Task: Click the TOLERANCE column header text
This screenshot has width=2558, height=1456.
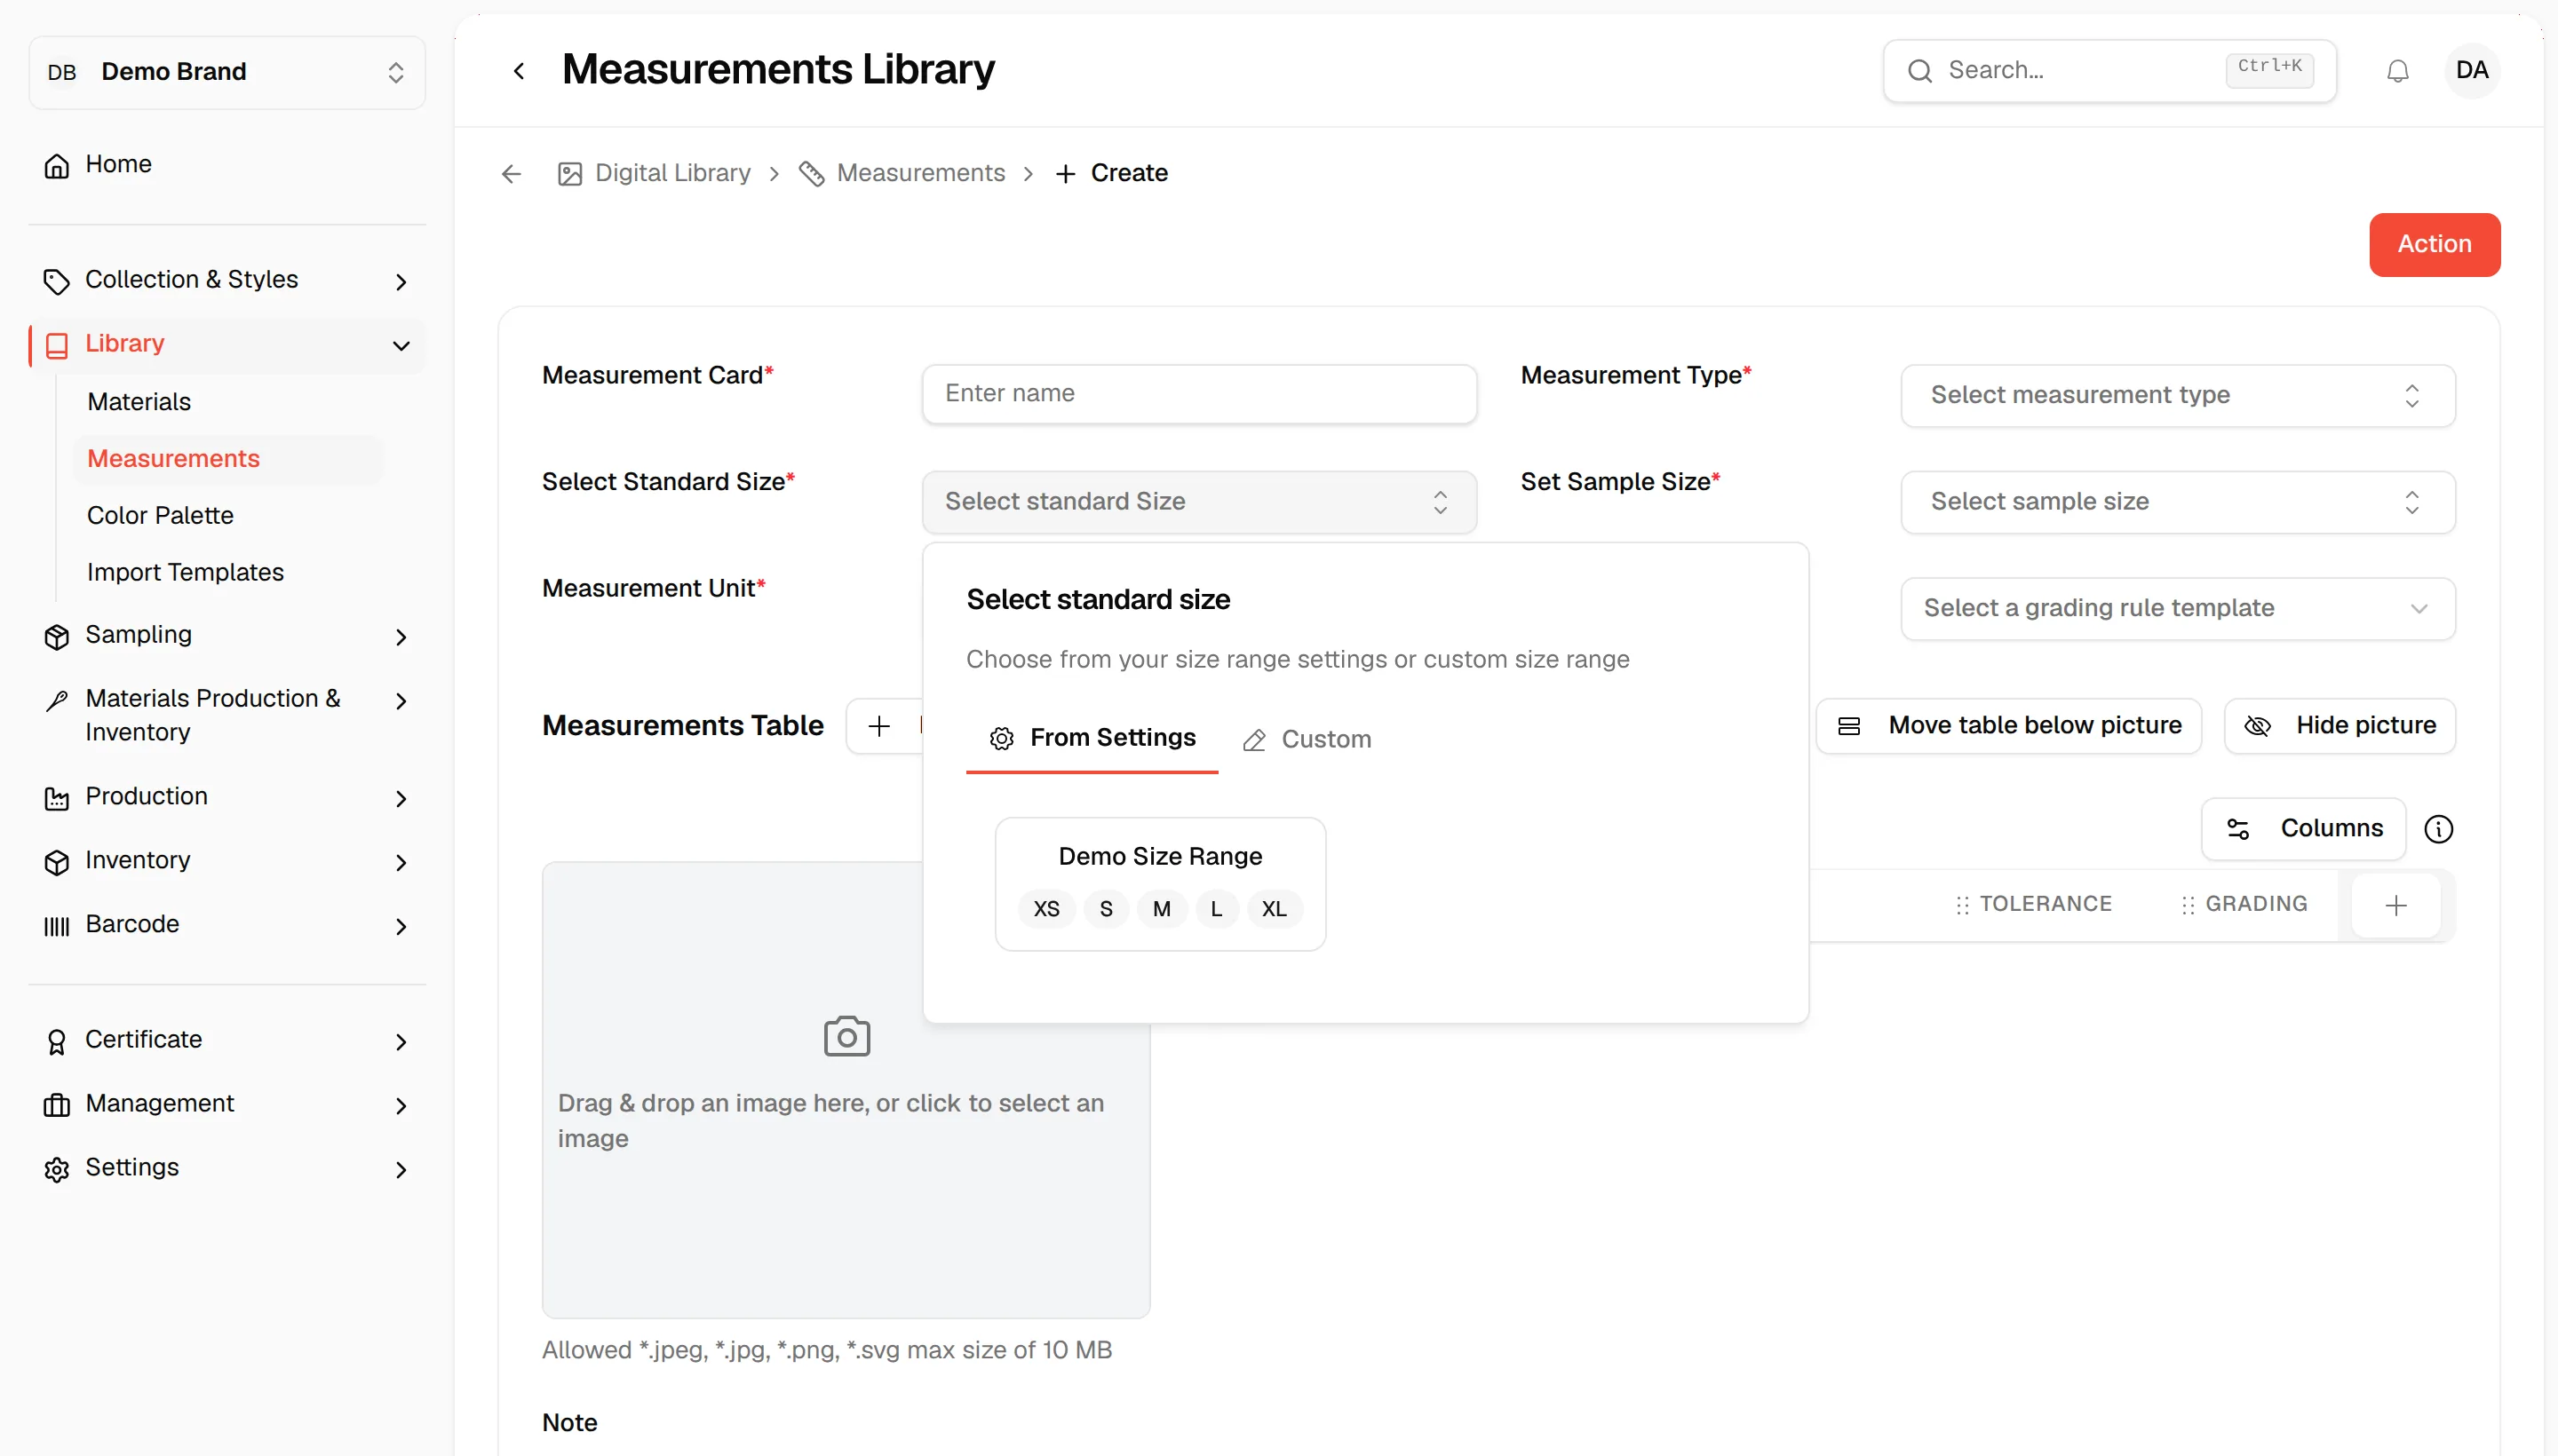Action: (x=2045, y=905)
